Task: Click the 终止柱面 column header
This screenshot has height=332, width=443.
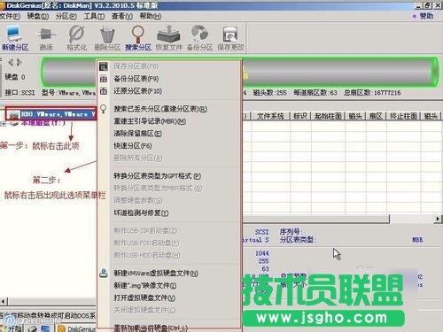Action: click(403, 116)
